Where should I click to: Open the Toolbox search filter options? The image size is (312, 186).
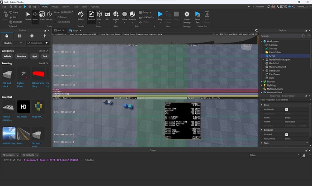click(x=47, y=43)
